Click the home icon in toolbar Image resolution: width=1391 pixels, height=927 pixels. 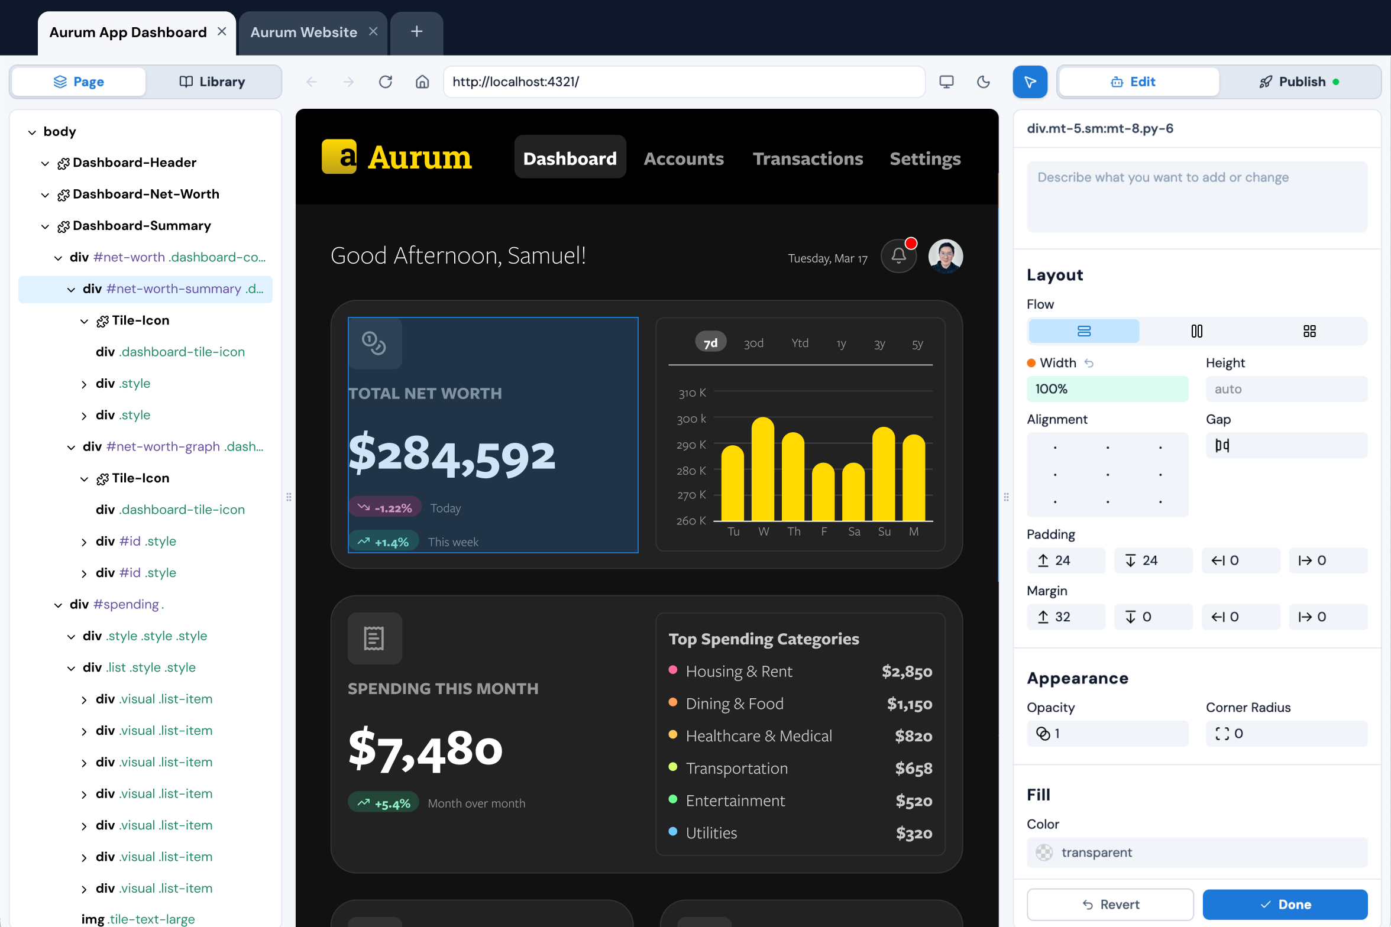(422, 82)
